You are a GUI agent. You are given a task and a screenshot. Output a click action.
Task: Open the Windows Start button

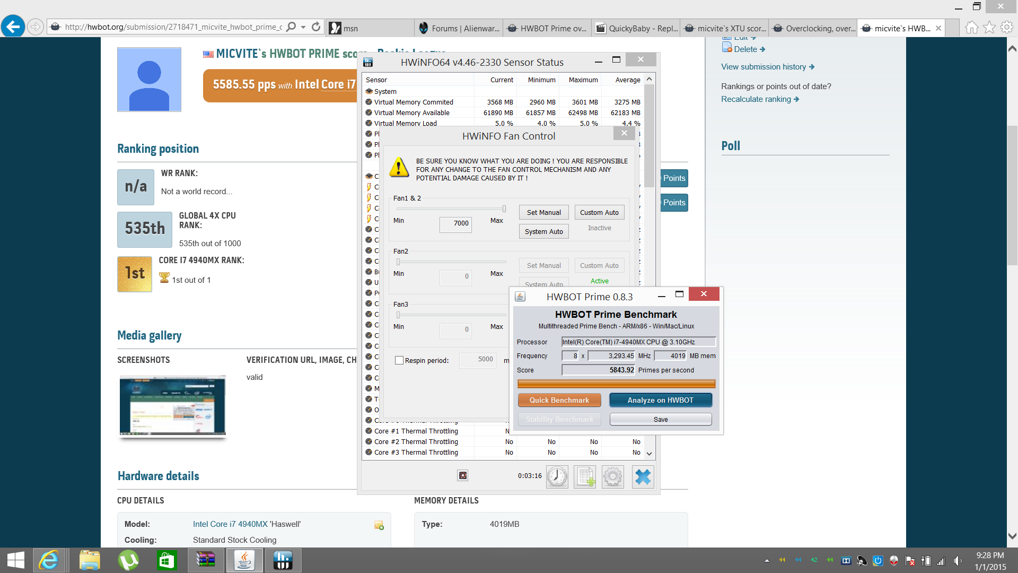(x=16, y=560)
